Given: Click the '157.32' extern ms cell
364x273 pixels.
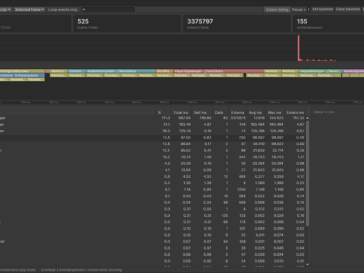Looking at the screenshot, I should point(299,118).
